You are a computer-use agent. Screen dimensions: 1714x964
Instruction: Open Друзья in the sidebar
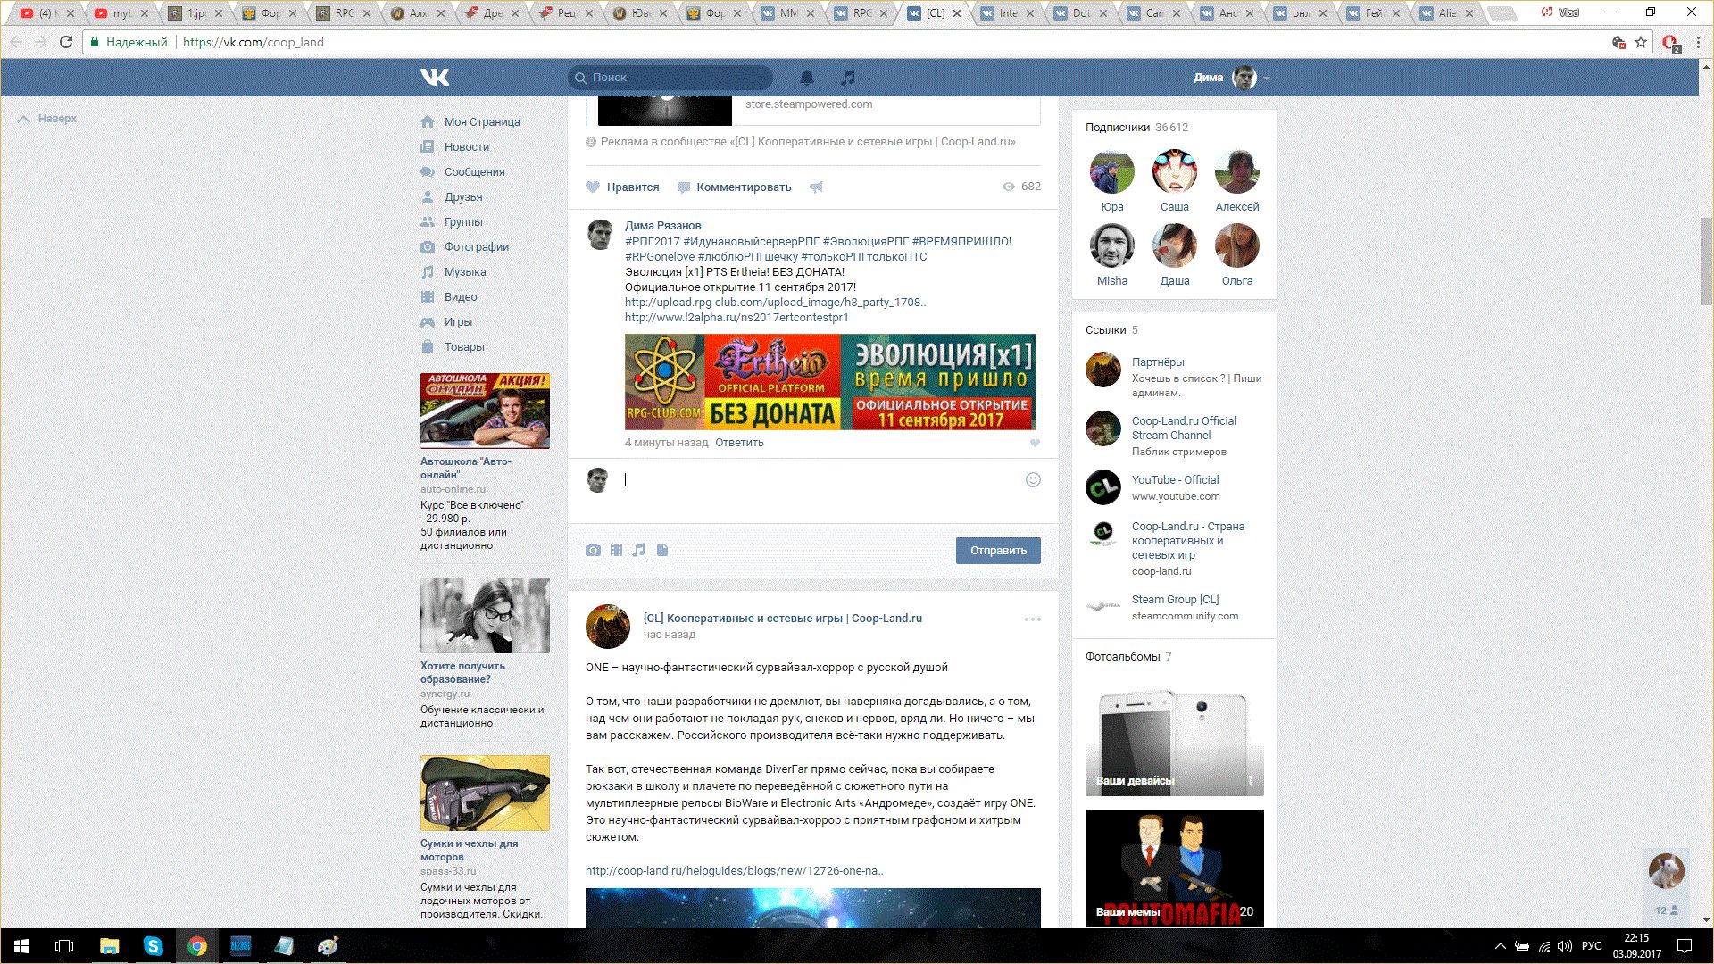(x=452, y=197)
